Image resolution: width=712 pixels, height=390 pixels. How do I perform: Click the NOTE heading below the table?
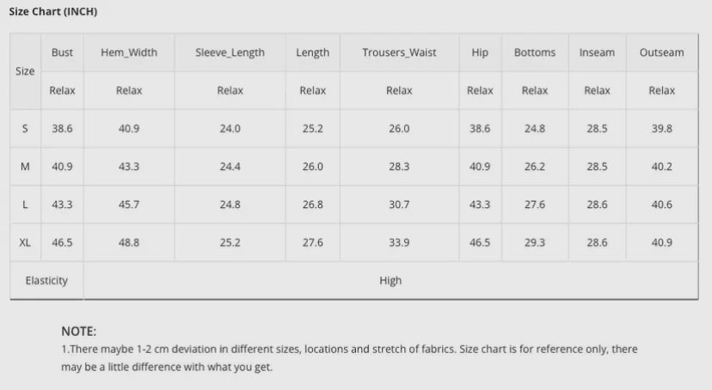click(78, 332)
